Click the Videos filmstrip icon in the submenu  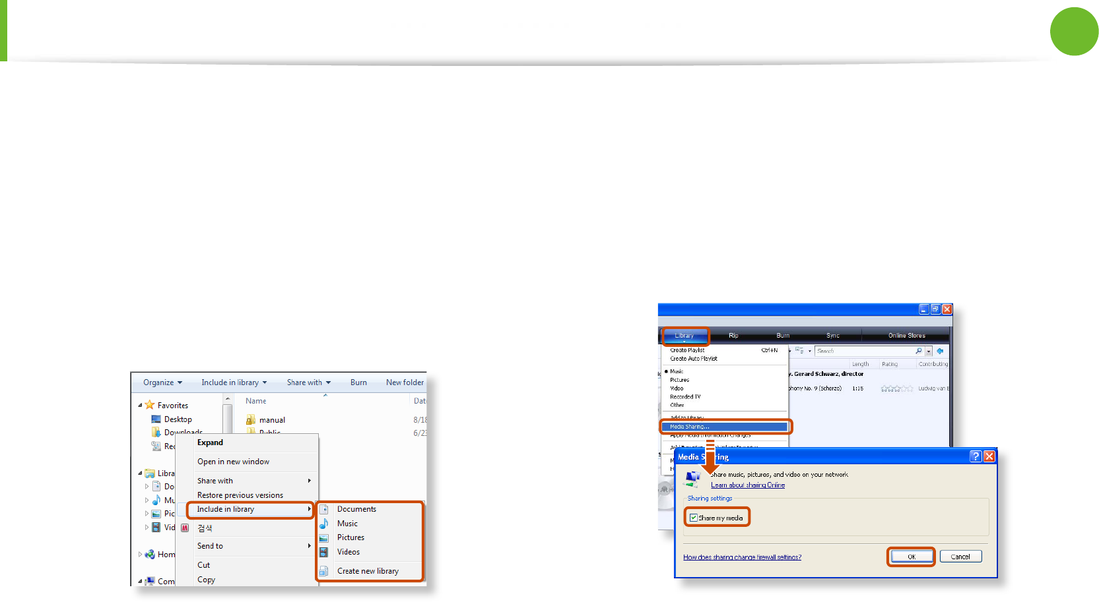click(324, 552)
